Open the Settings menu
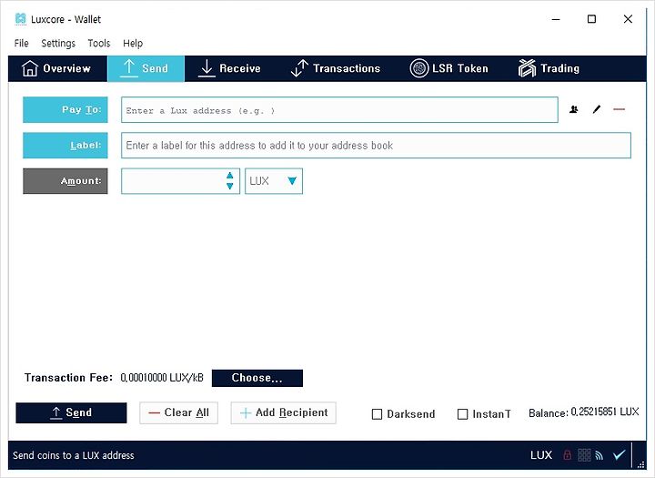 pyautogui.click(x=58, y=43)
